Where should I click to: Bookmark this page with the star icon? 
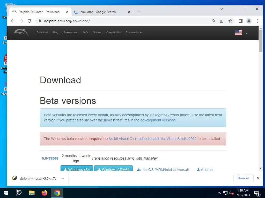230,21
